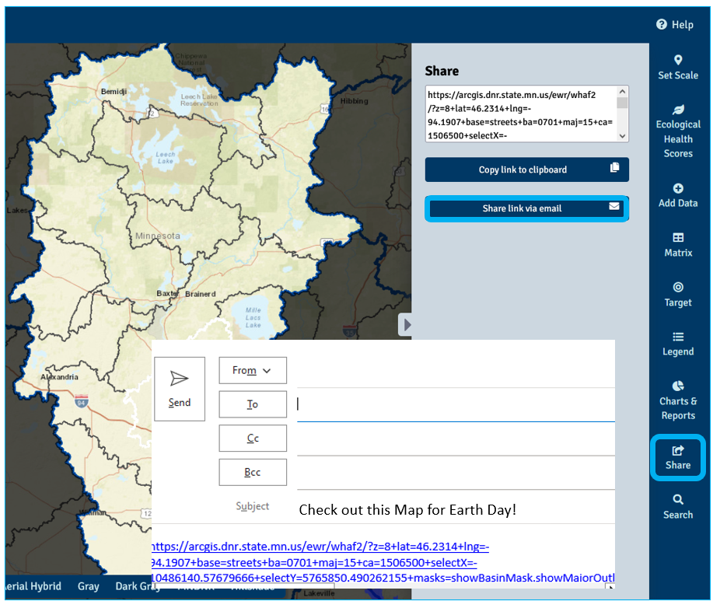Switch to the Gray basemap
The image size is (720, 608).
[x=89, y=586]
